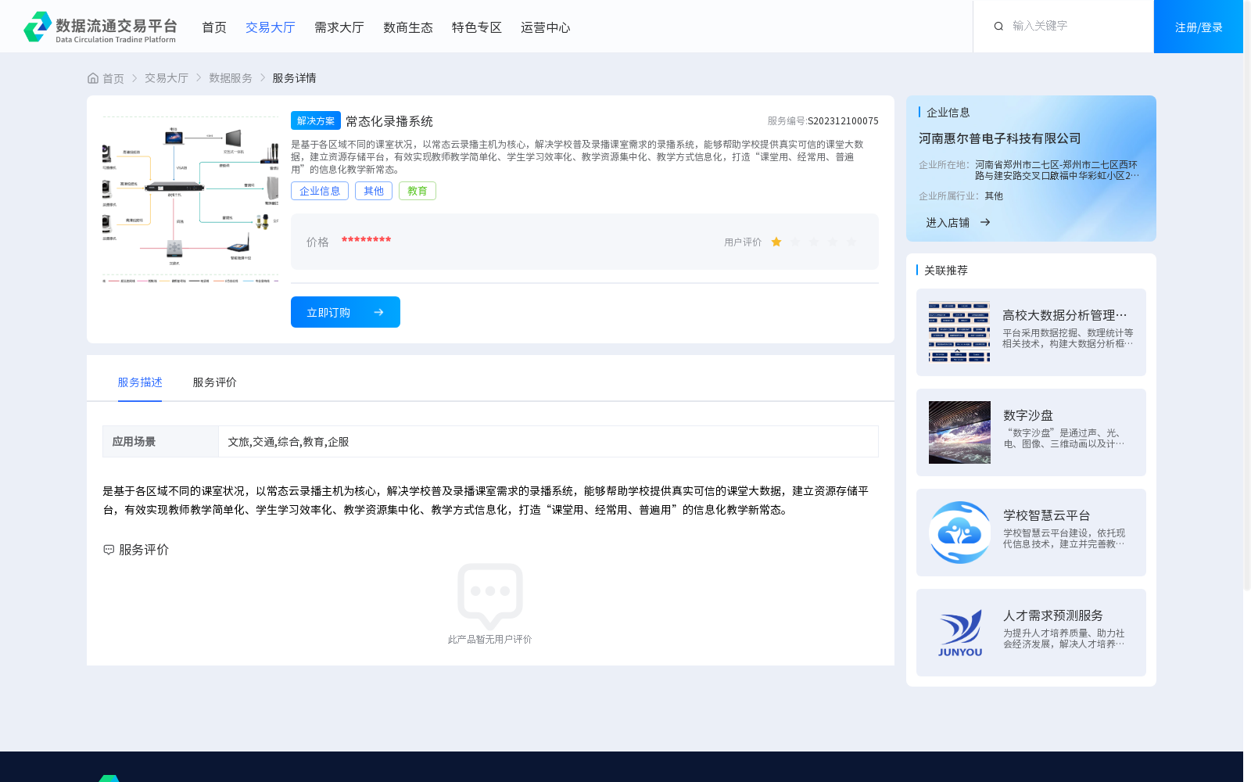Viewport: 1251px width, 782px height.
Task: Click the 其他 tag
Action: click(x=374, y=191)
